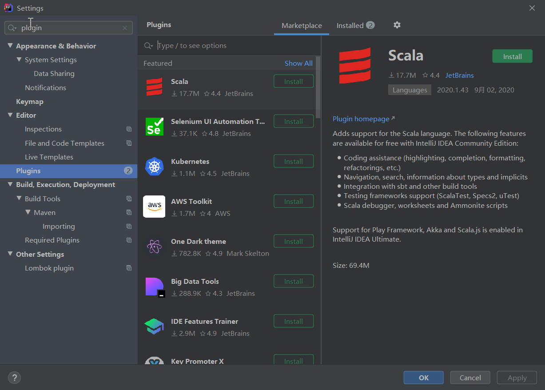Install Scala plugin in the list
Image resolution: width=545 pixels, height=390 pixels.
294,81
